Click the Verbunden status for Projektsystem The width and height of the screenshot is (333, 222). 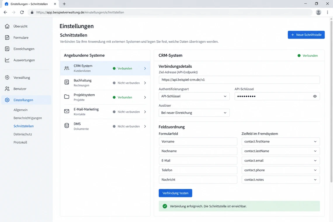[x=122, y=97]
